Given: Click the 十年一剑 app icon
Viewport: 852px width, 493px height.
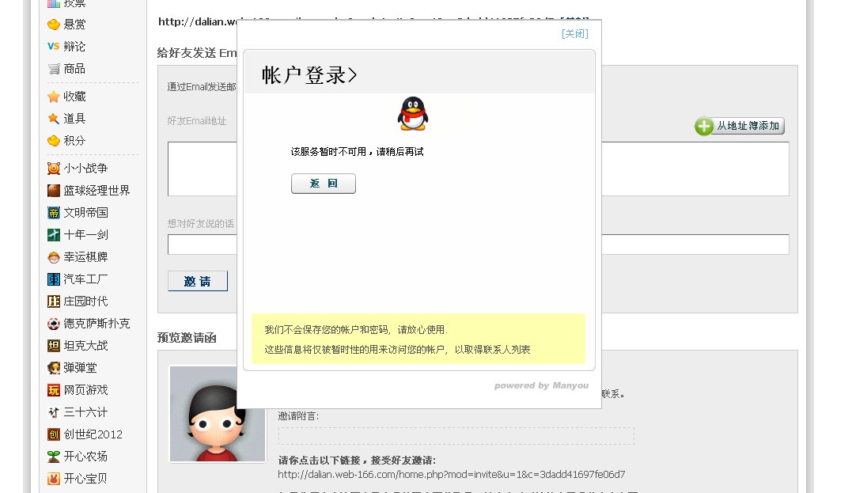Looking at the screenshot, I should pyautogui.click(x=53, y=235).
